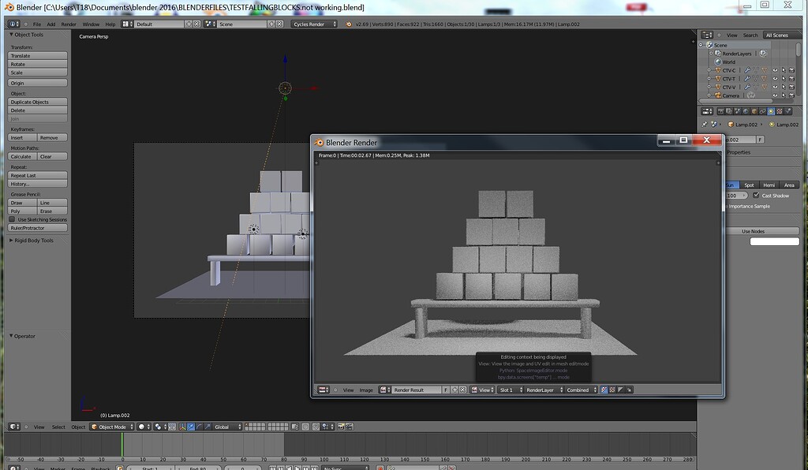This screenshot has width=808, height=470.
Task: Toggle visibility eye for CTV-T
Action: (x=775, y=79)
